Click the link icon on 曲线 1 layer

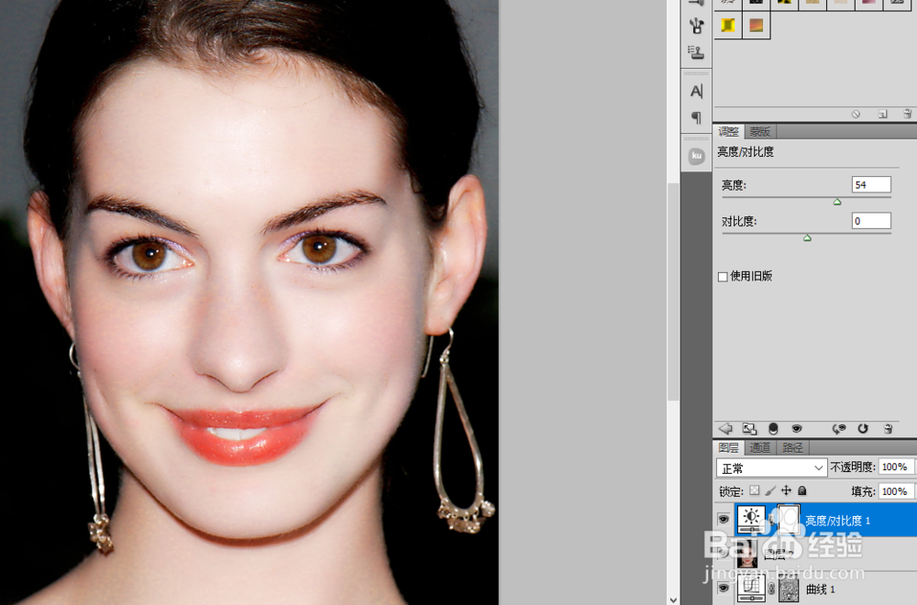[x=771, y=588]
